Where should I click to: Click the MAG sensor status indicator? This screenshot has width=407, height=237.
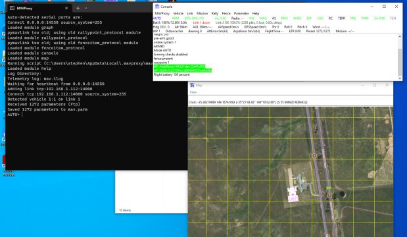click(263, 18)
